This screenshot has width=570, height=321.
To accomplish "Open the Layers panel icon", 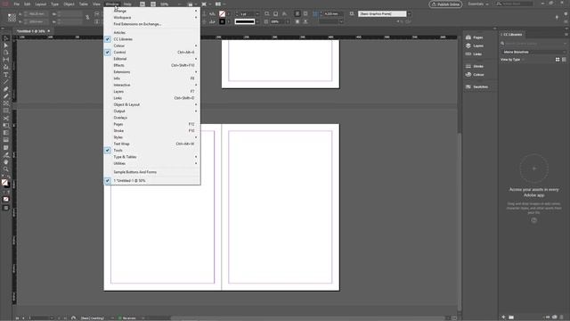I will (468, 45).
